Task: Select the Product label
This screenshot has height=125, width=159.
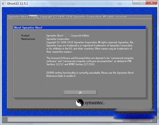Action: point(25,36)
